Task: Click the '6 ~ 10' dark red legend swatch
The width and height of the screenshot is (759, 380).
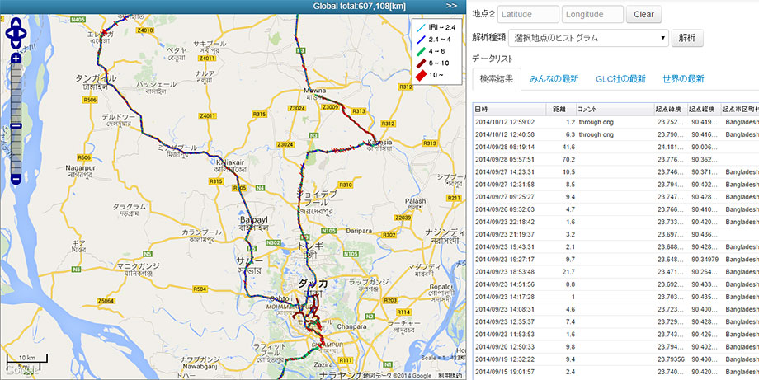Action: [421, 63]
